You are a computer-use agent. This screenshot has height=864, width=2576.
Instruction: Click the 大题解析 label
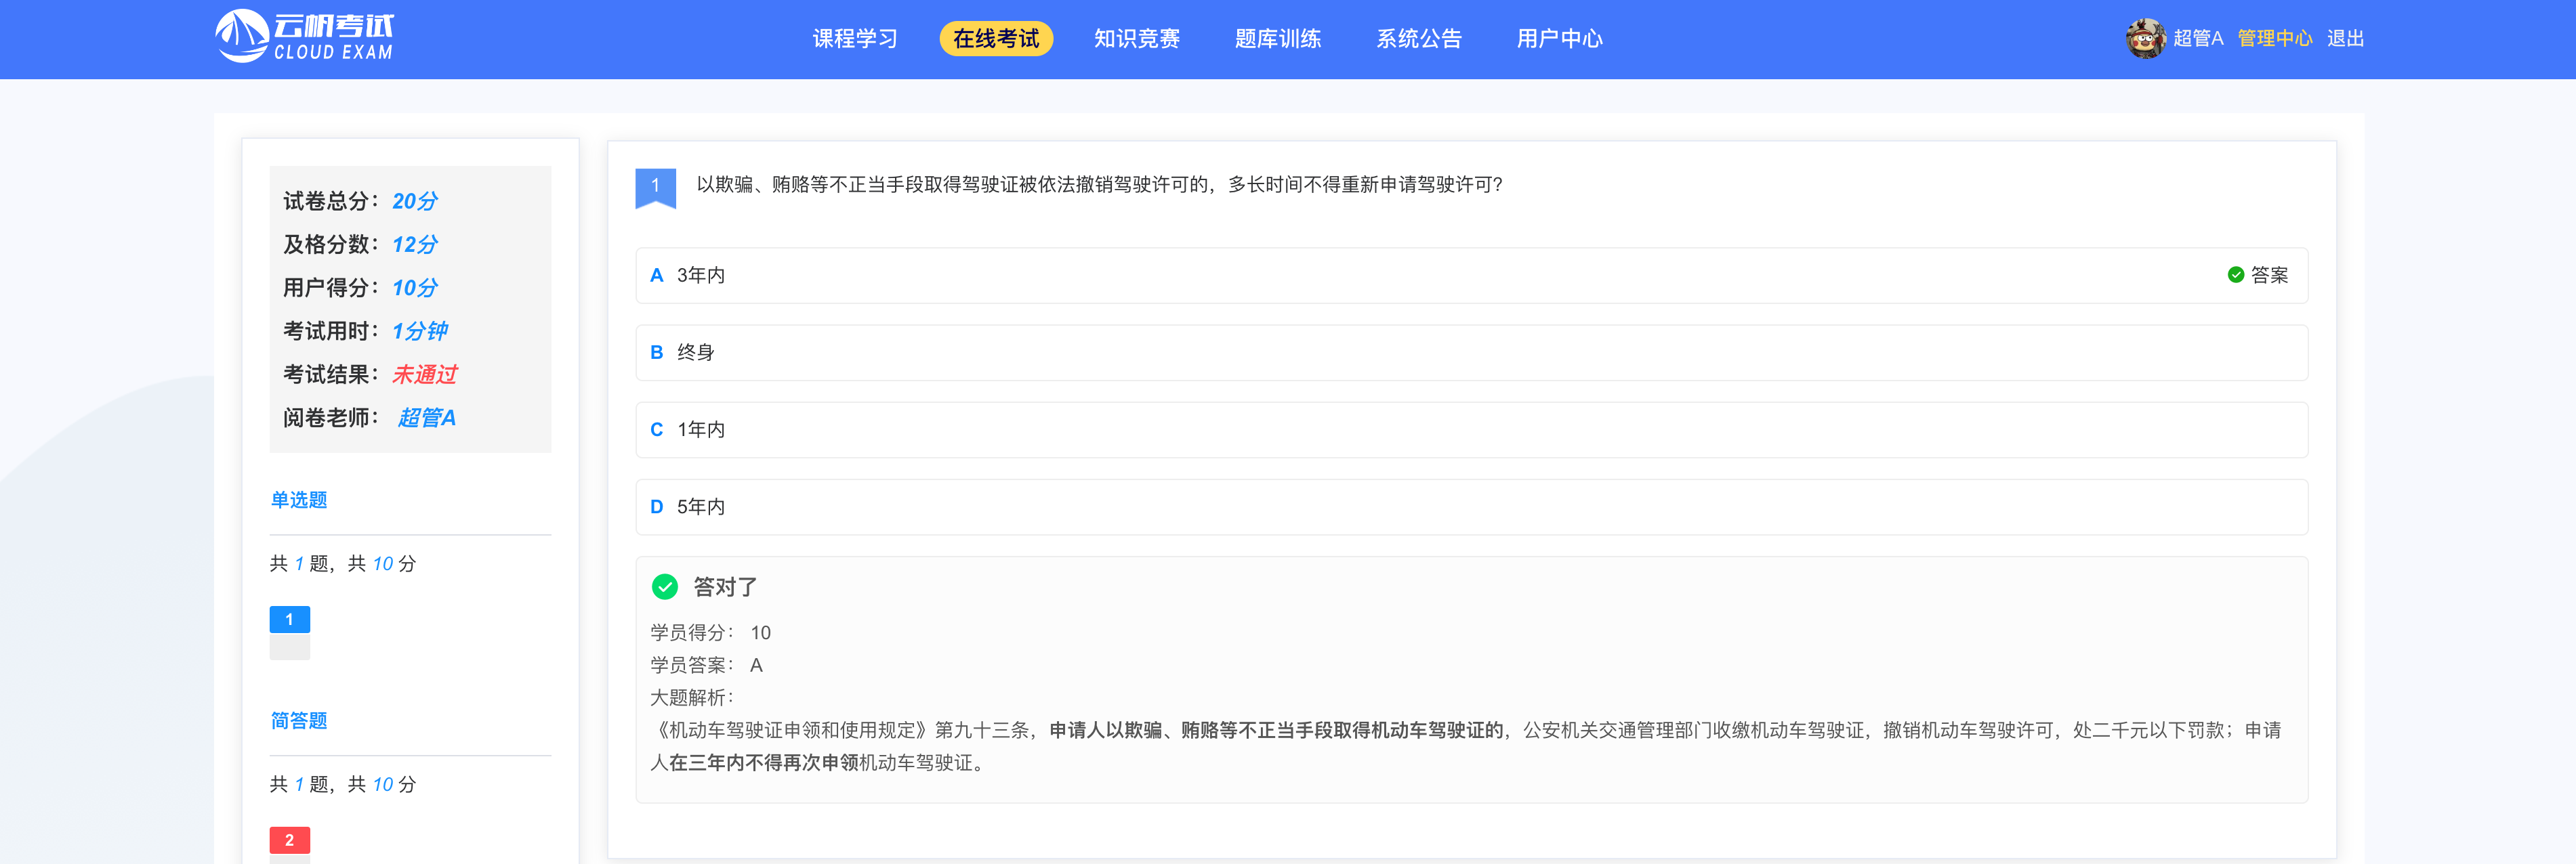(692, 698)
